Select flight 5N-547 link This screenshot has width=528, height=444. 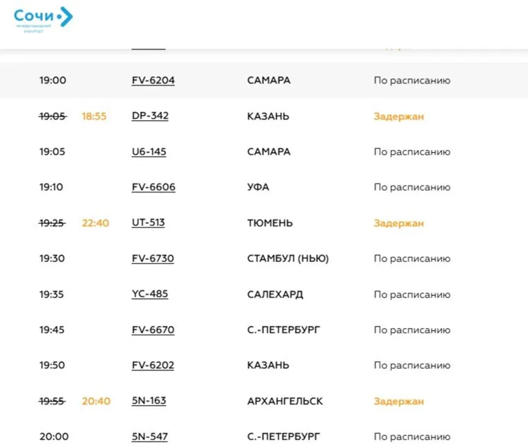click(x=149, y=436)
